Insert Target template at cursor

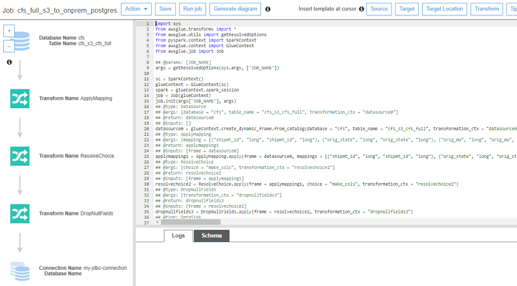pos(407,9)
